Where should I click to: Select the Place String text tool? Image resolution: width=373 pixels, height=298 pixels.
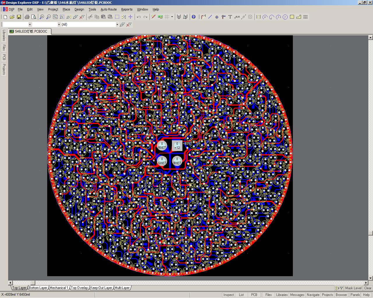(230, 17)
